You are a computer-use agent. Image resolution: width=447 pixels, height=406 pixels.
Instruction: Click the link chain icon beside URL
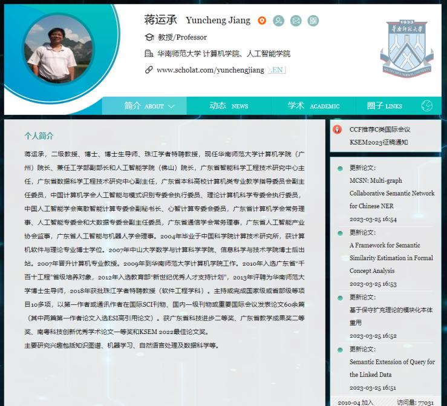pyautogui.click(x=149, y=70)
